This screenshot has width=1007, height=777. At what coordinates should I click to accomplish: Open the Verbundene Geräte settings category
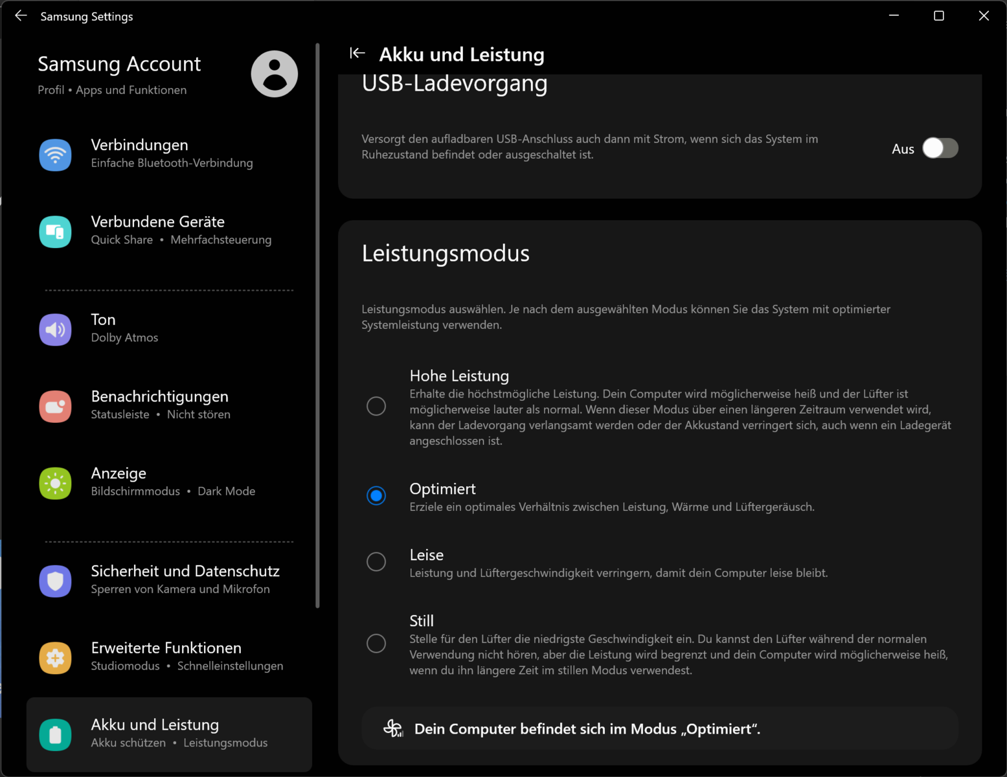tap(169, 231)
